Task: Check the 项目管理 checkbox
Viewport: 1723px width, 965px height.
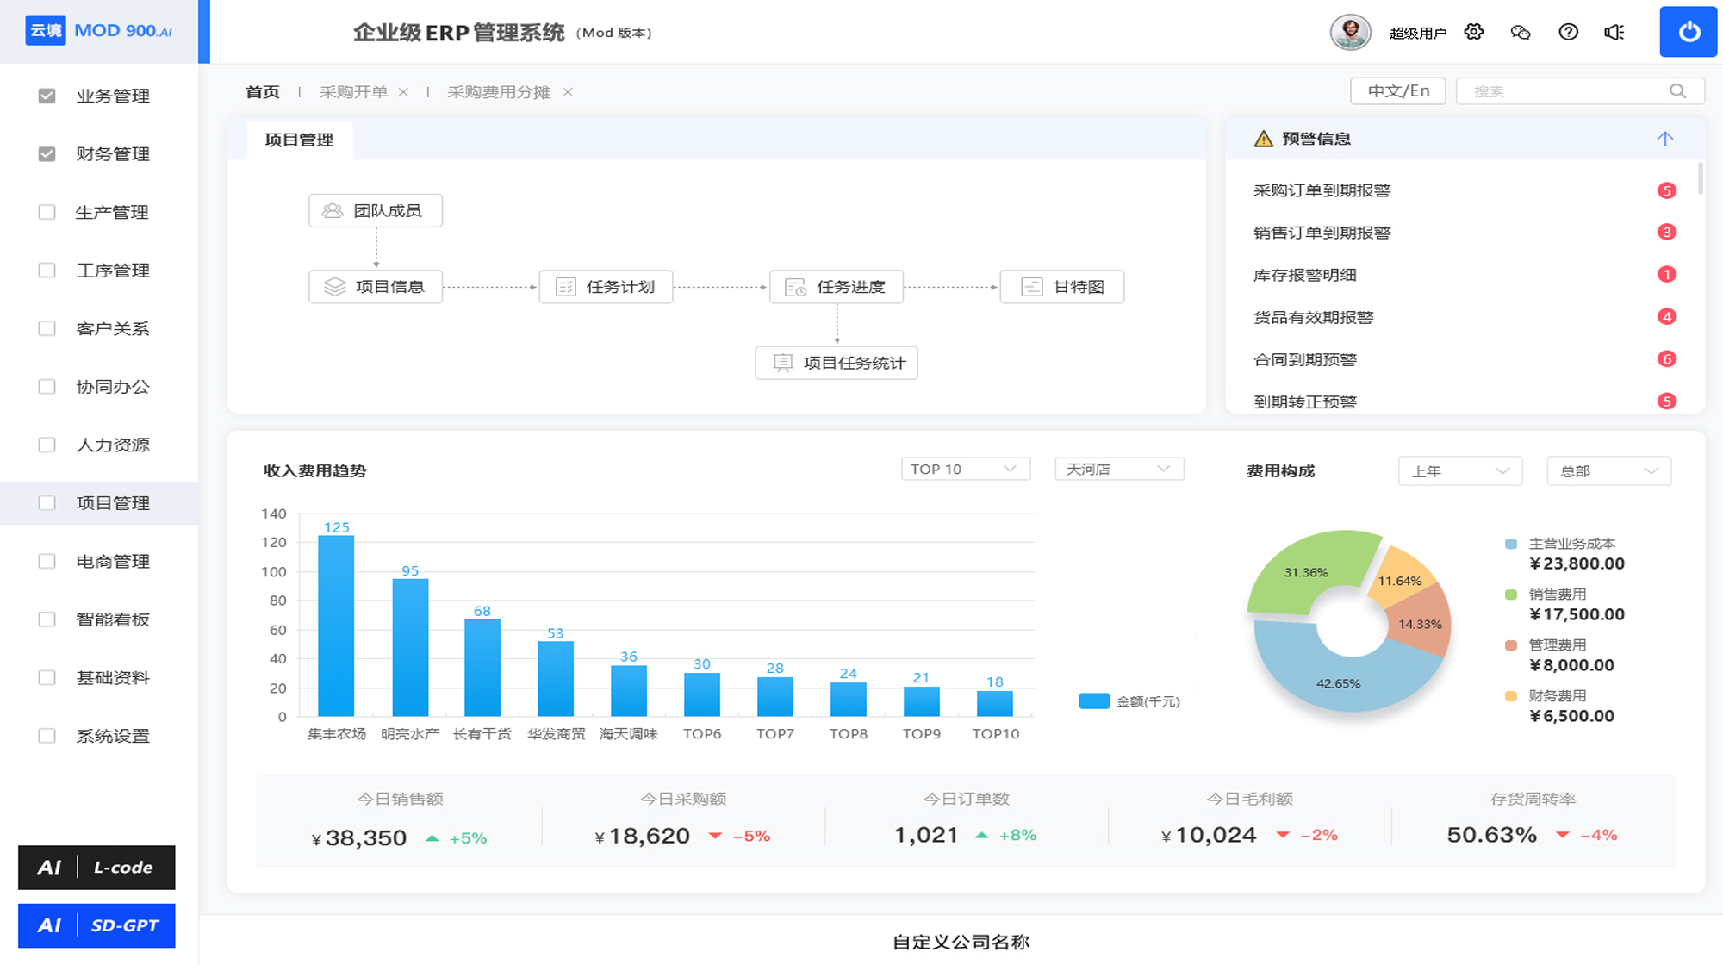Action: click(x=47, y=503)
